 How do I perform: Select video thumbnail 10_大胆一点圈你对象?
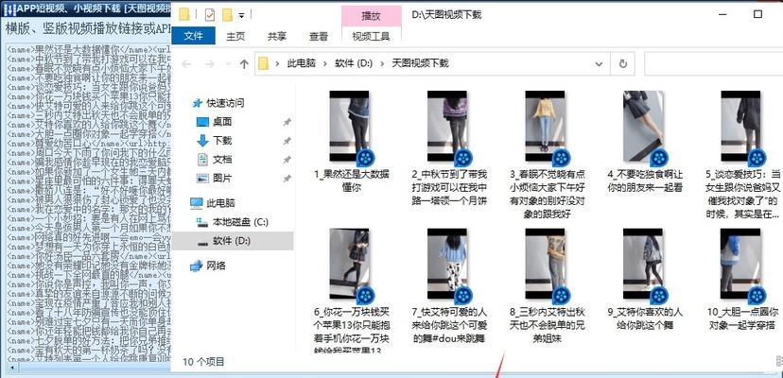click(x=740, y=265)
